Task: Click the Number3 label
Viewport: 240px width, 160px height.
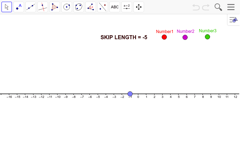Action: (x=208, y=31)
